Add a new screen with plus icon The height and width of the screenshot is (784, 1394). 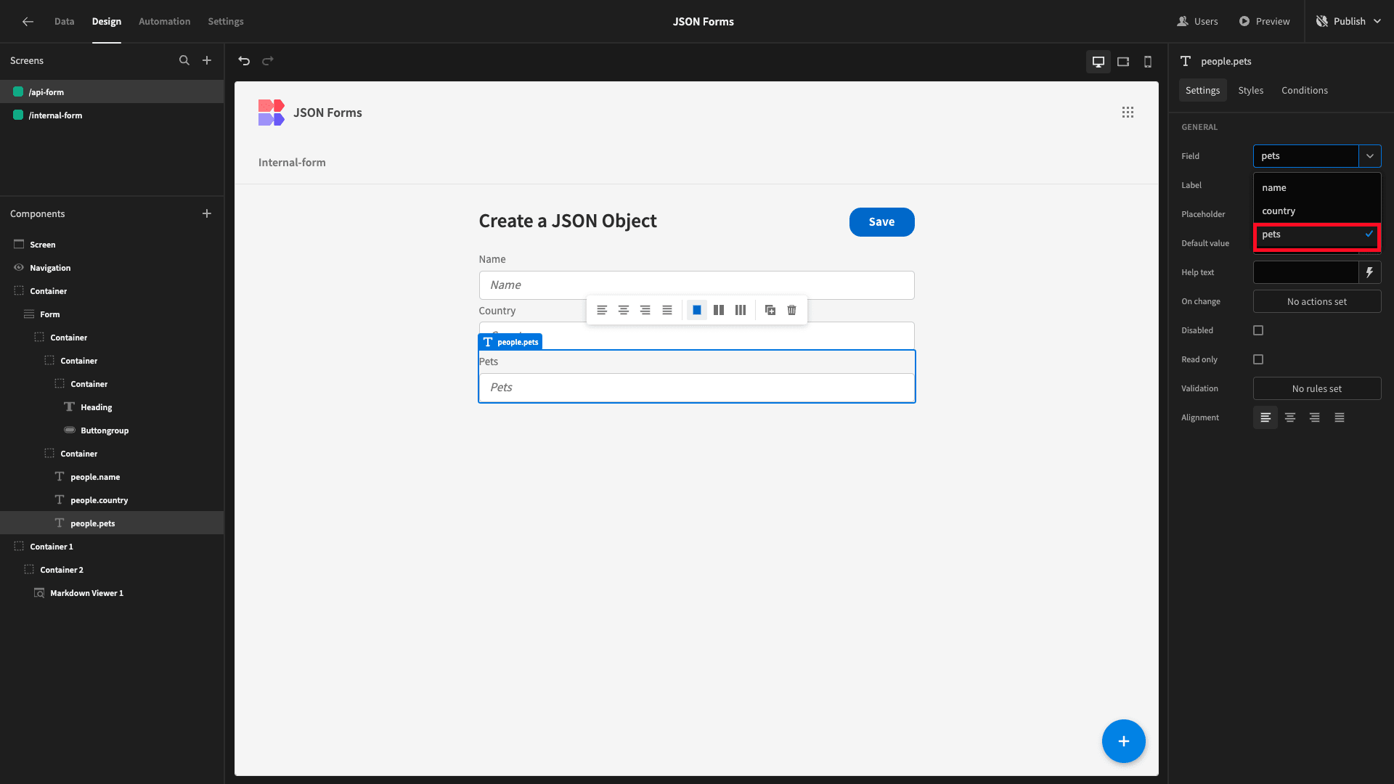point(207,61)
